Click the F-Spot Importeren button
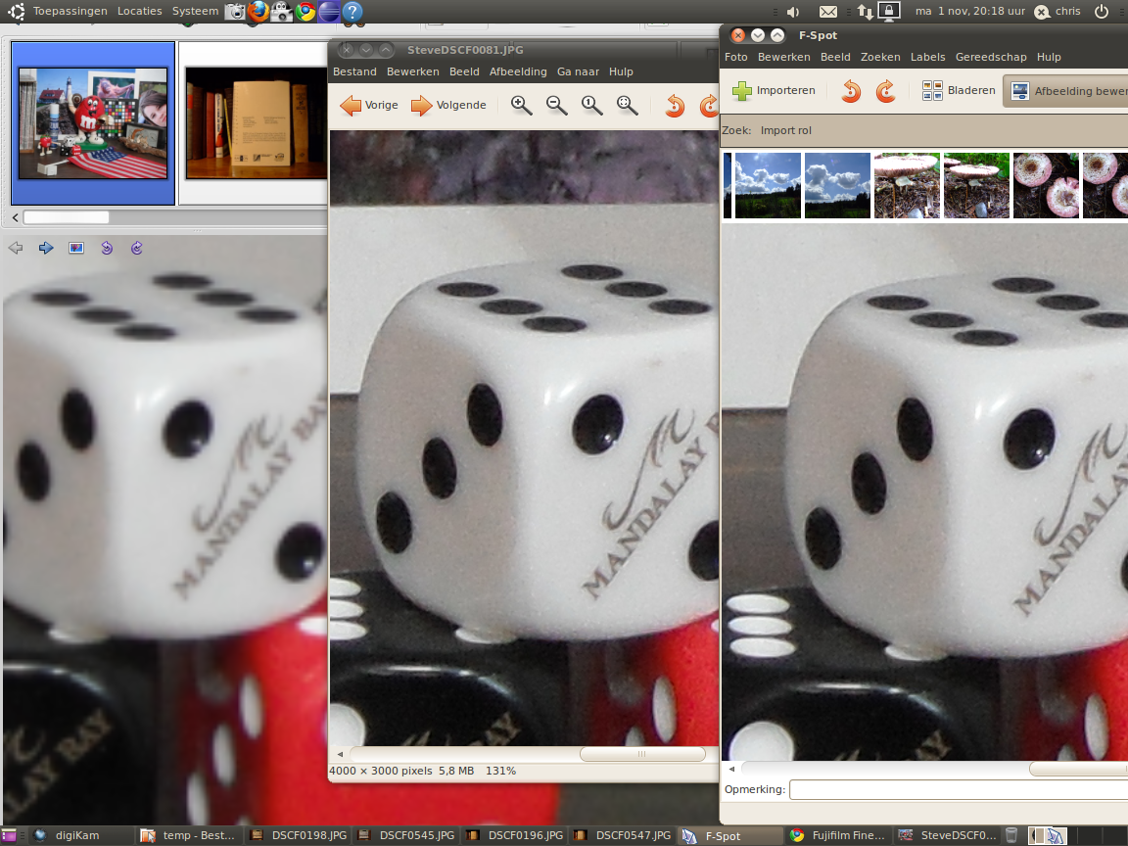 [x=774, y=91]
